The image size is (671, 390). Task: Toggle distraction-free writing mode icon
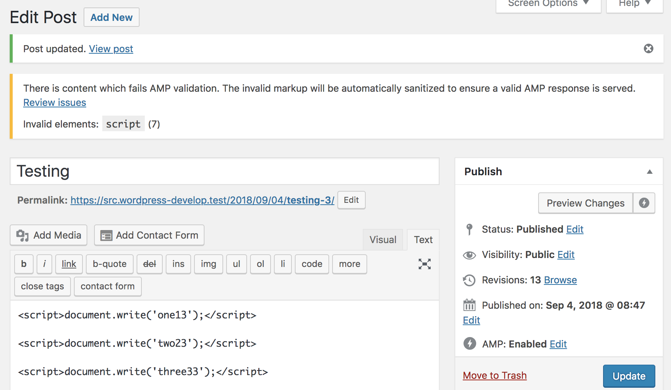pyautogui.click(x=425, y=264)
